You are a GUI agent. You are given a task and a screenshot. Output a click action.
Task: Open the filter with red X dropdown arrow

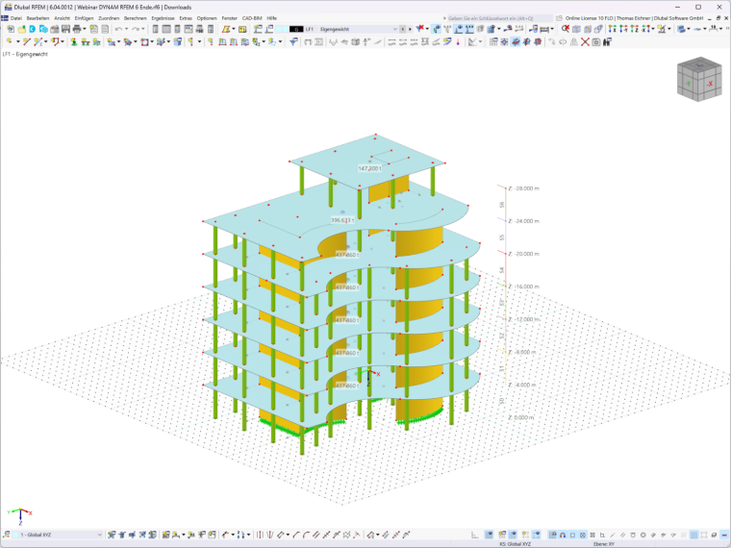(427, 29)
